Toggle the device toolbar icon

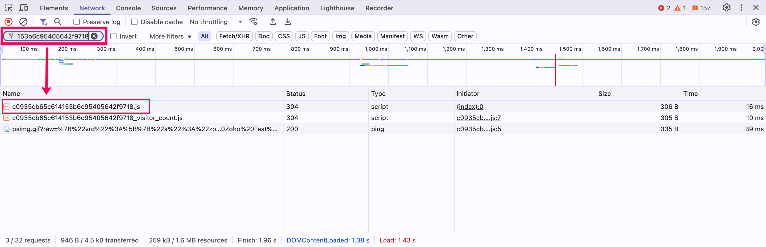point(23,8)
